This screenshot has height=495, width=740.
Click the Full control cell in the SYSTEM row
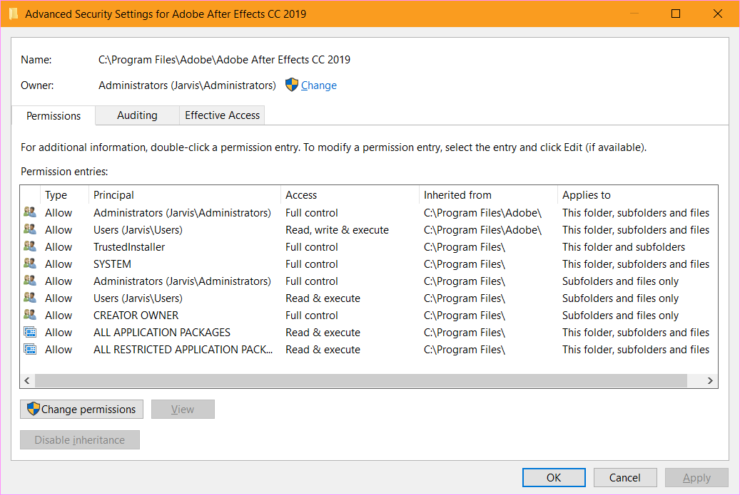311,264
